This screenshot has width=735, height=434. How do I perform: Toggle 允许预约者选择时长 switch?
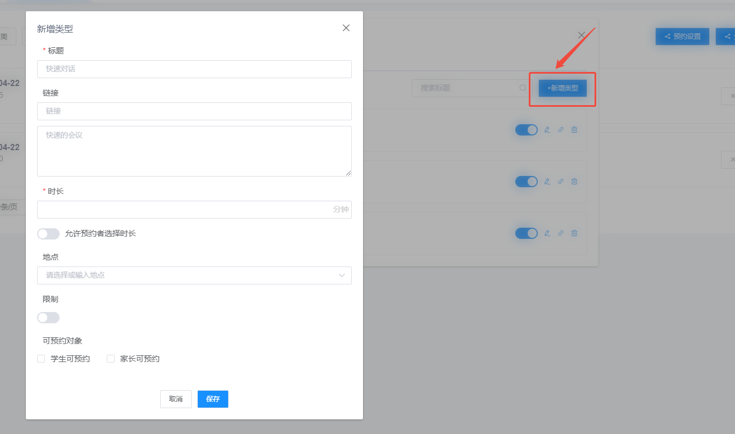coord(48,234)
